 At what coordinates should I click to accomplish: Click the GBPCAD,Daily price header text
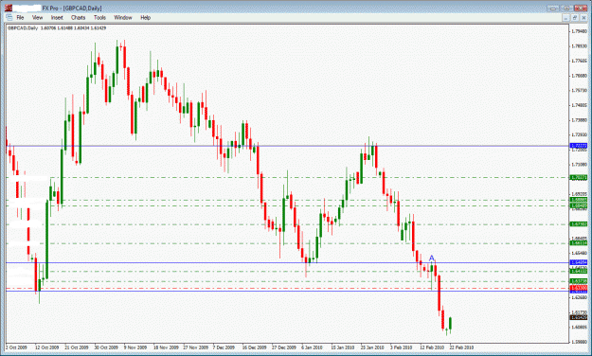(57, 28)
